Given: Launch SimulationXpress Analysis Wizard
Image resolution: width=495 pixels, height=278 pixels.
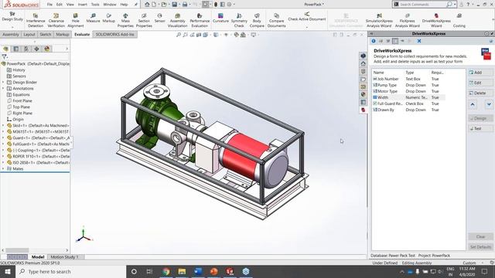Looking at the screenshot, I should click(379, 20).
